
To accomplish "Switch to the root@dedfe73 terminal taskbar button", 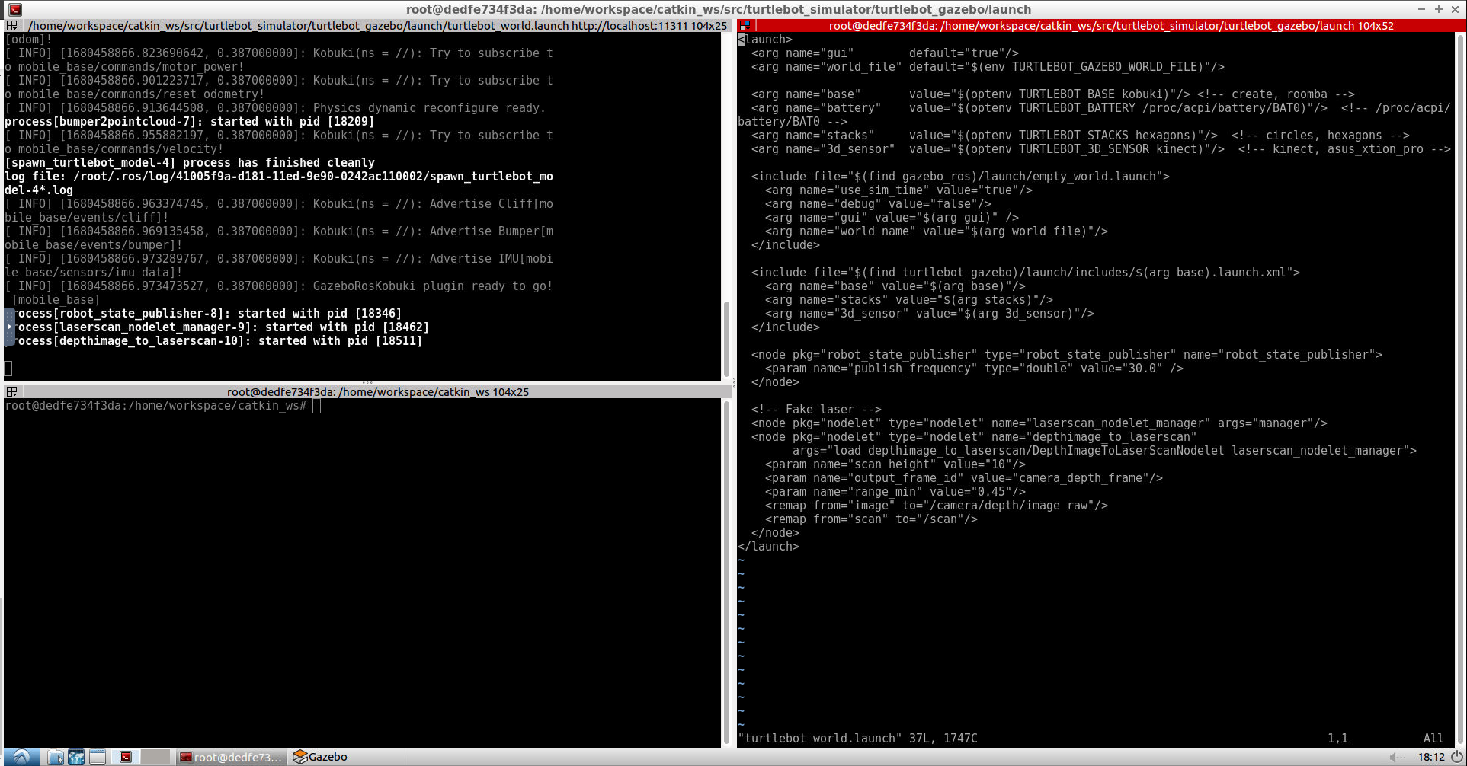I will 232,757.
